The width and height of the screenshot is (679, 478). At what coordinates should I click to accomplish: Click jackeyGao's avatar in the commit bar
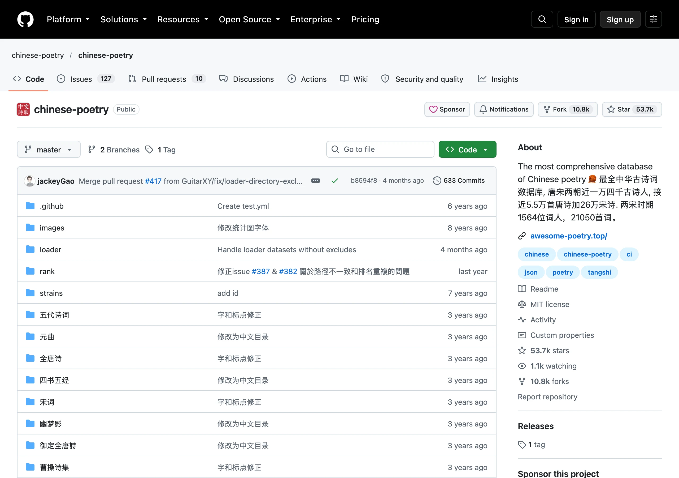point(29,181)
